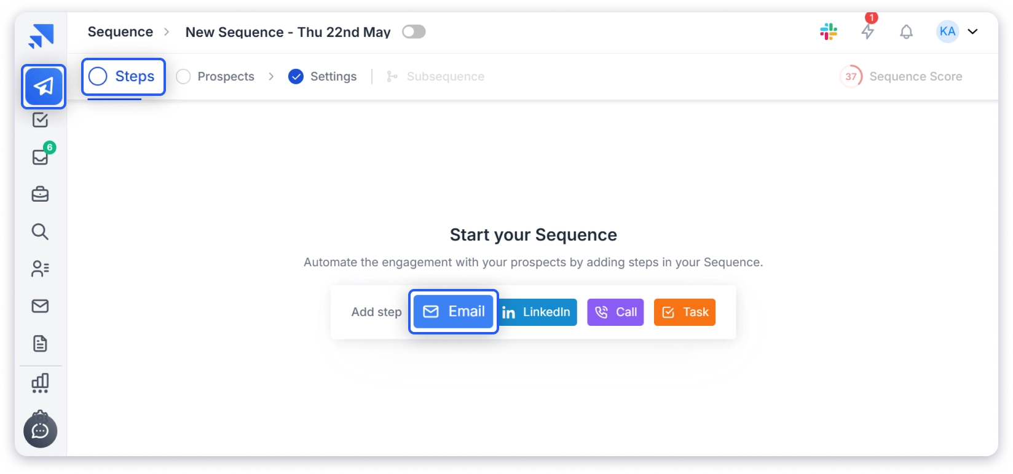Image resolution: width=1013 pixels, height=474 pixels.
Task: Open search from the sidebar magnifier
Action: pyautogui.click(x=39, y=232)
